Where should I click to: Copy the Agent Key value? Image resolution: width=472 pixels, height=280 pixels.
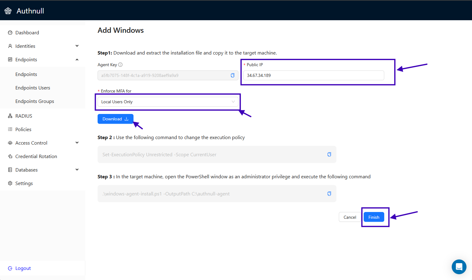[x=232, y=75]
